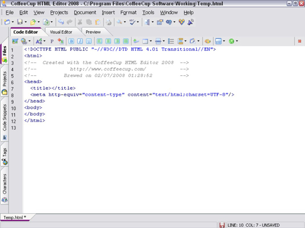The width and height of the screenshot is (305, 228).
Task: Open the font size dropdown arrow
Action: click(x=44, y=41)
